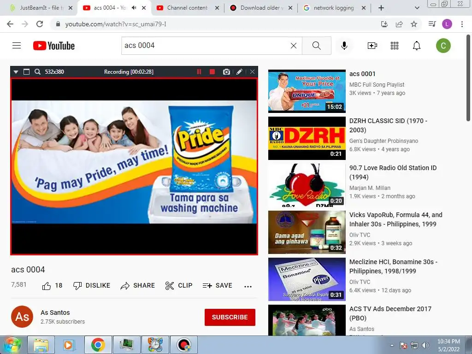472x354 pixels.
Task: Create a clip with Clip button
Action: pos(179,286)
